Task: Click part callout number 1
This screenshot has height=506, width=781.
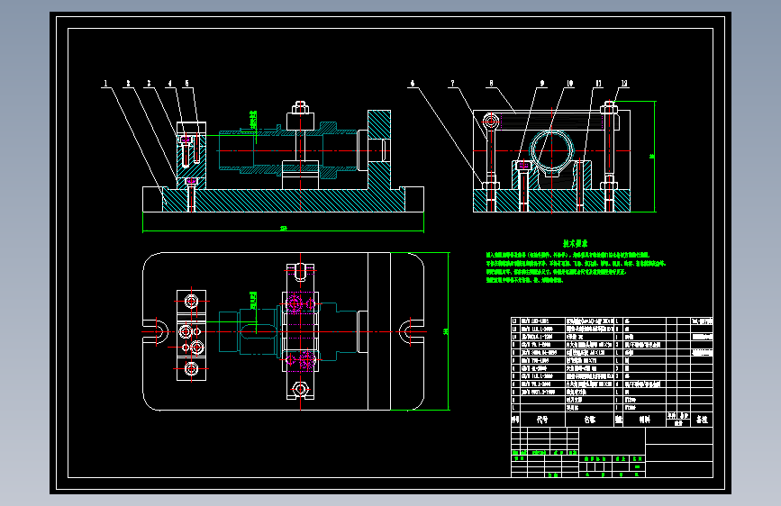Action: (x=105, y=83)
